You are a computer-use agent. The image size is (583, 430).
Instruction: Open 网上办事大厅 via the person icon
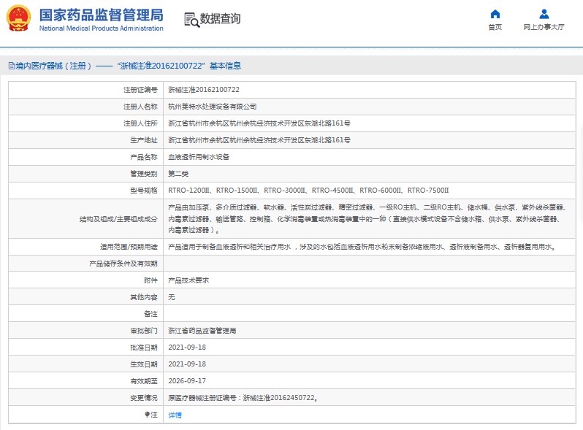tap(544, 14)
